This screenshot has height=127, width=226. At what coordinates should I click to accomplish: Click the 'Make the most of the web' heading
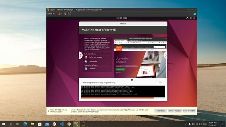99,30
